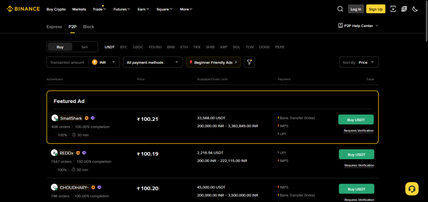Open Beginner Friendly Ads

pyautogui.click(x=214, y=62)
